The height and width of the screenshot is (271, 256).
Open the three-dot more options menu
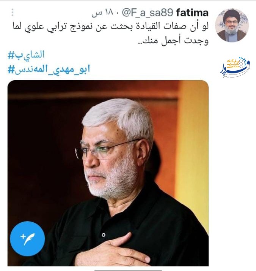13,13
